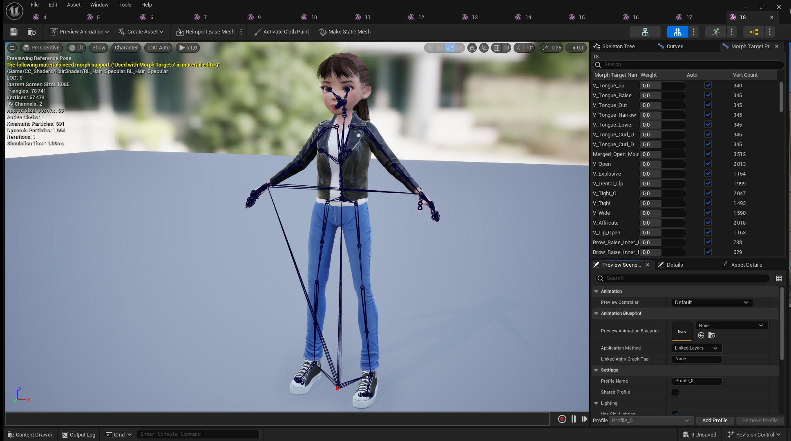The width and height of the screenshot is (791, 441).
Task: Reset Preview Animation Blueprint to use-selected arrow icon
Action: [701, 335]
